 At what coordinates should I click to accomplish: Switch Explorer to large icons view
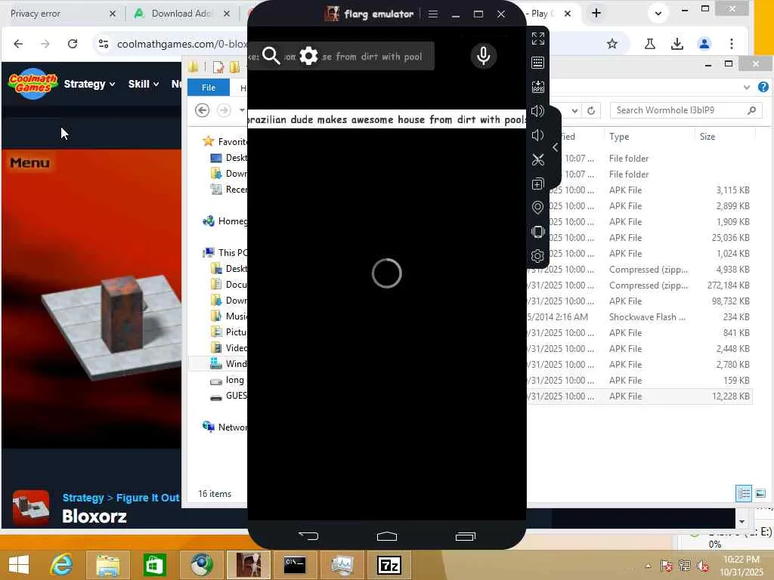coord(760,493)
